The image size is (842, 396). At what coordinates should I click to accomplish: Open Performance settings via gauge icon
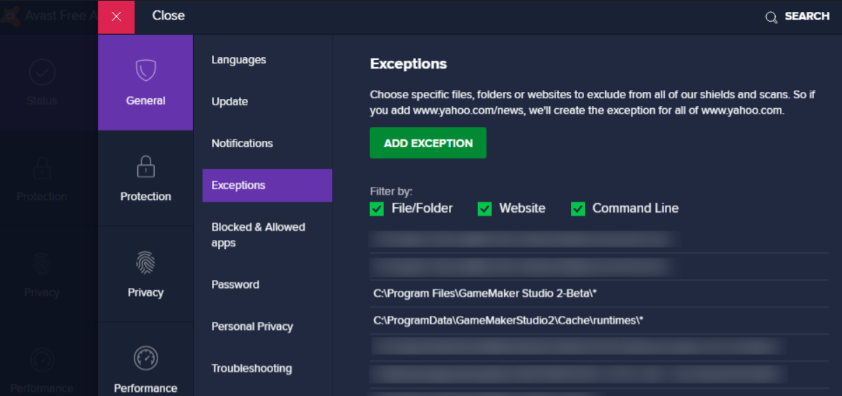145,358
